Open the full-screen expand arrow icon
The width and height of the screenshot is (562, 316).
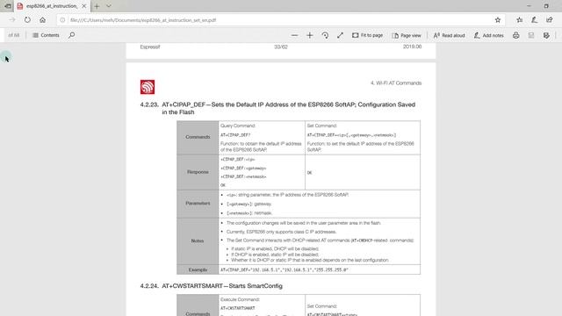[x=340, y=35]
